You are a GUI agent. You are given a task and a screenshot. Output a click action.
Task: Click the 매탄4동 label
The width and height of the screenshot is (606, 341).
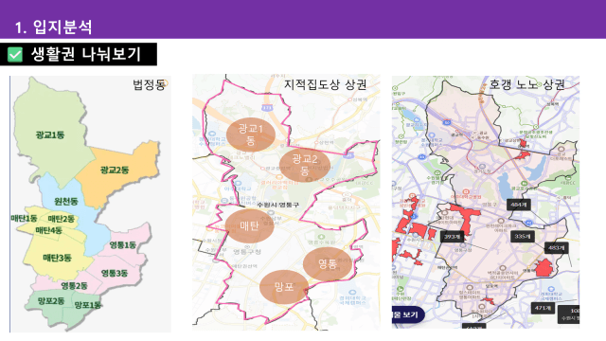(x=48, y=230)
